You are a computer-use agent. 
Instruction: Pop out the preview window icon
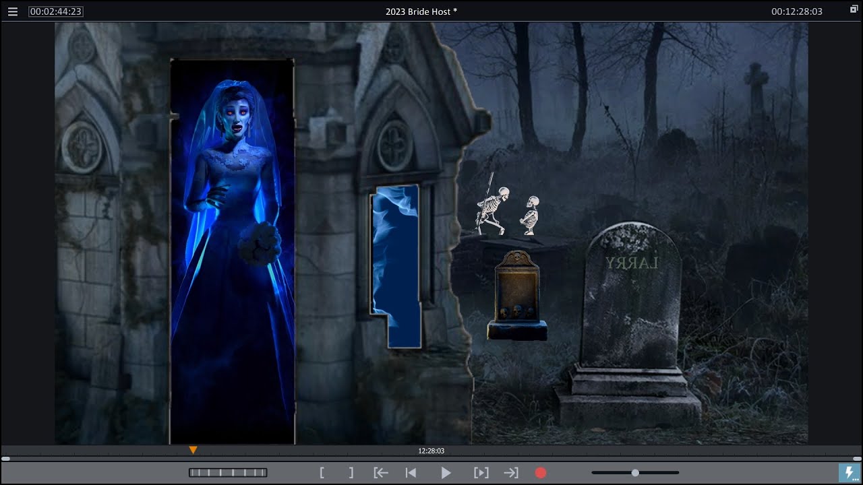(854, 9)
